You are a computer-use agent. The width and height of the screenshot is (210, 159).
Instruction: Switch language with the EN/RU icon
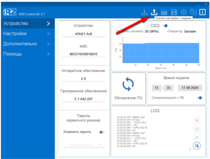pos(193,12)
